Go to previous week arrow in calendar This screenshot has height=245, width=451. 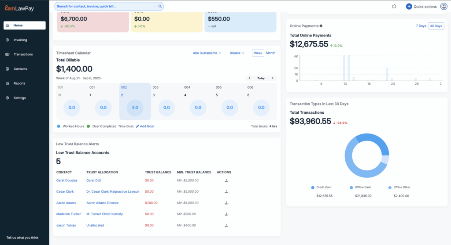coord(249,78)
